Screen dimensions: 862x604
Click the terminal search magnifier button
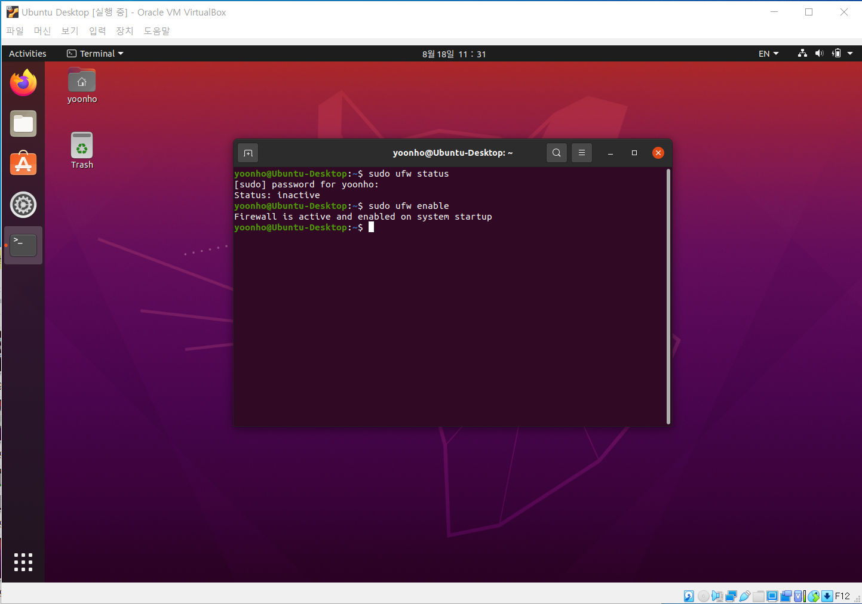[x=556, y=153]
